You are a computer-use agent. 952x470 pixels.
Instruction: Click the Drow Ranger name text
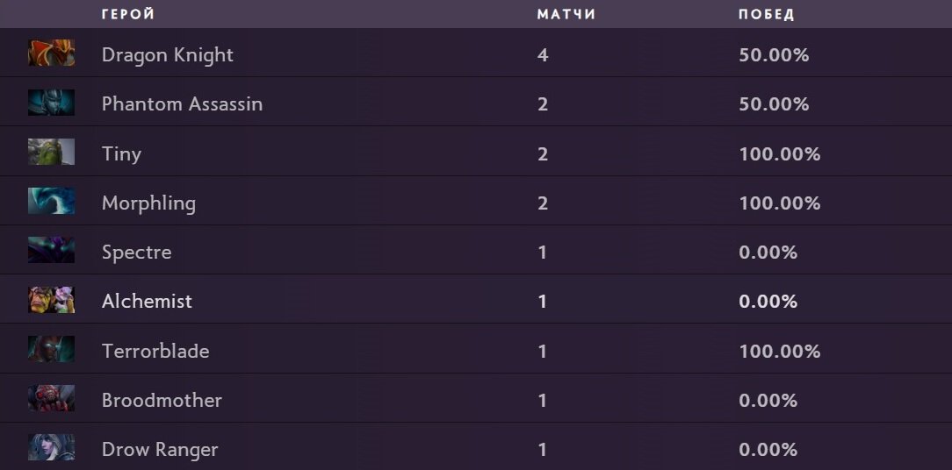[160, 449]
